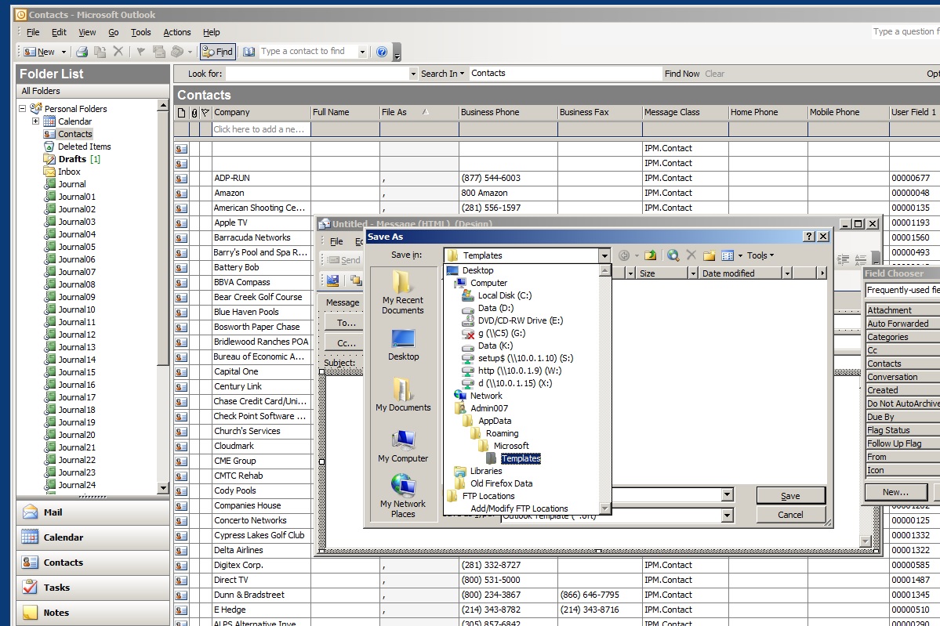
Task: Click the icon column header in Contacts
Action: pos(182,113)
